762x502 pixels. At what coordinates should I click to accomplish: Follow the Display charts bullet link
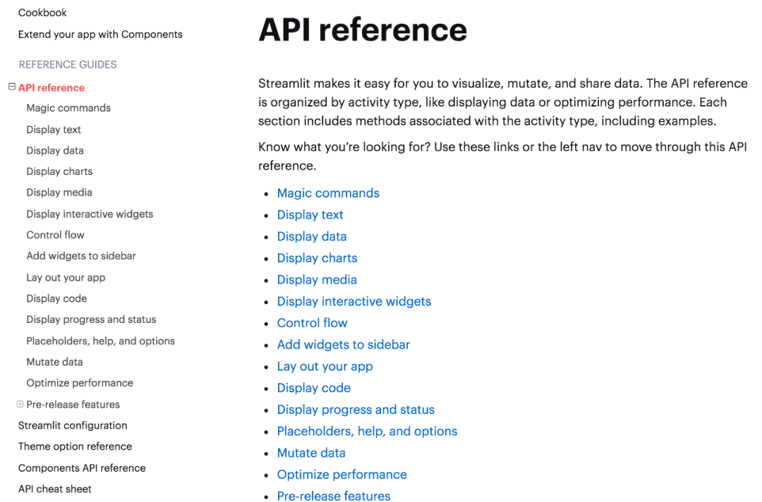(317, 258)
